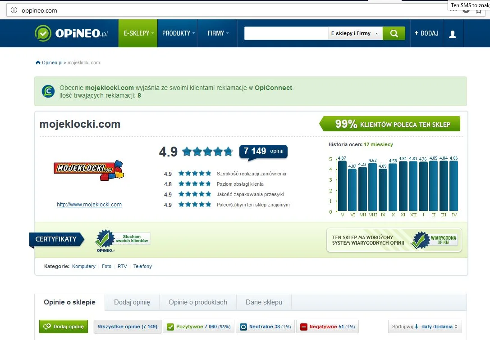The height and width of the screenshot is (340, 490).
Task: Click the '99% klientów poleca ten sklep' banner
Action: (389, 124)
